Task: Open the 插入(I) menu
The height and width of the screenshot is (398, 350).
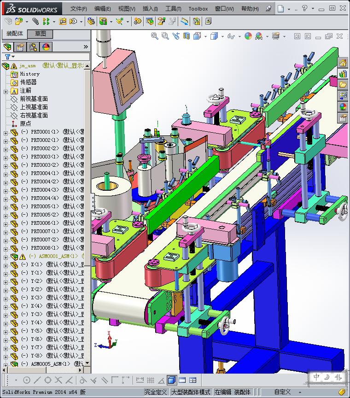Action: click(150, 9)
